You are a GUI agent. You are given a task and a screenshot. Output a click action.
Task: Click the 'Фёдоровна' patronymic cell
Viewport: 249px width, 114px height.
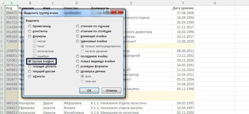(x=77, y=103)
